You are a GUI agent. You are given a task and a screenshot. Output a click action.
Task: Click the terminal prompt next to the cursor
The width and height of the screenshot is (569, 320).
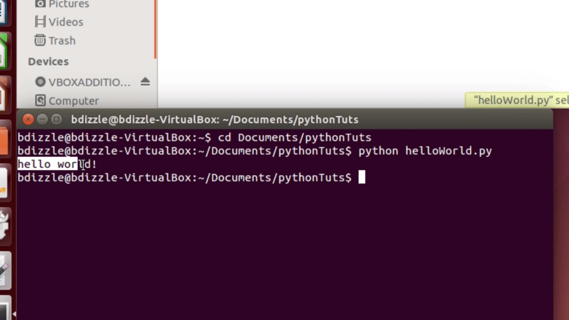click(361, 177)
